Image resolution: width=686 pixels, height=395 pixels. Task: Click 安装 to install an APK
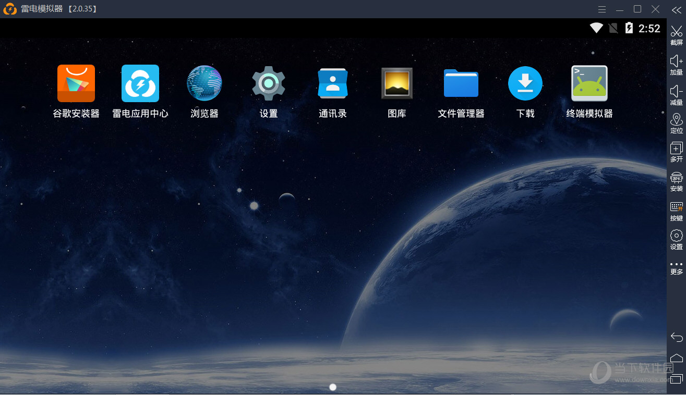pos(677,181)
